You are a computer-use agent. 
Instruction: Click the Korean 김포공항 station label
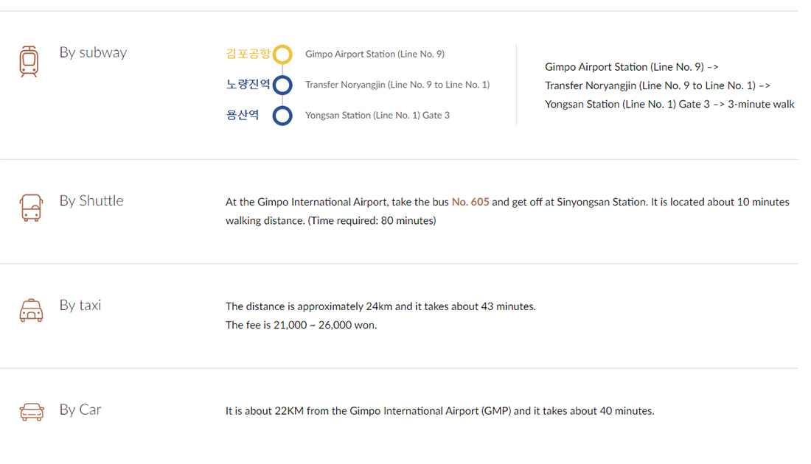tap(248, 54)
